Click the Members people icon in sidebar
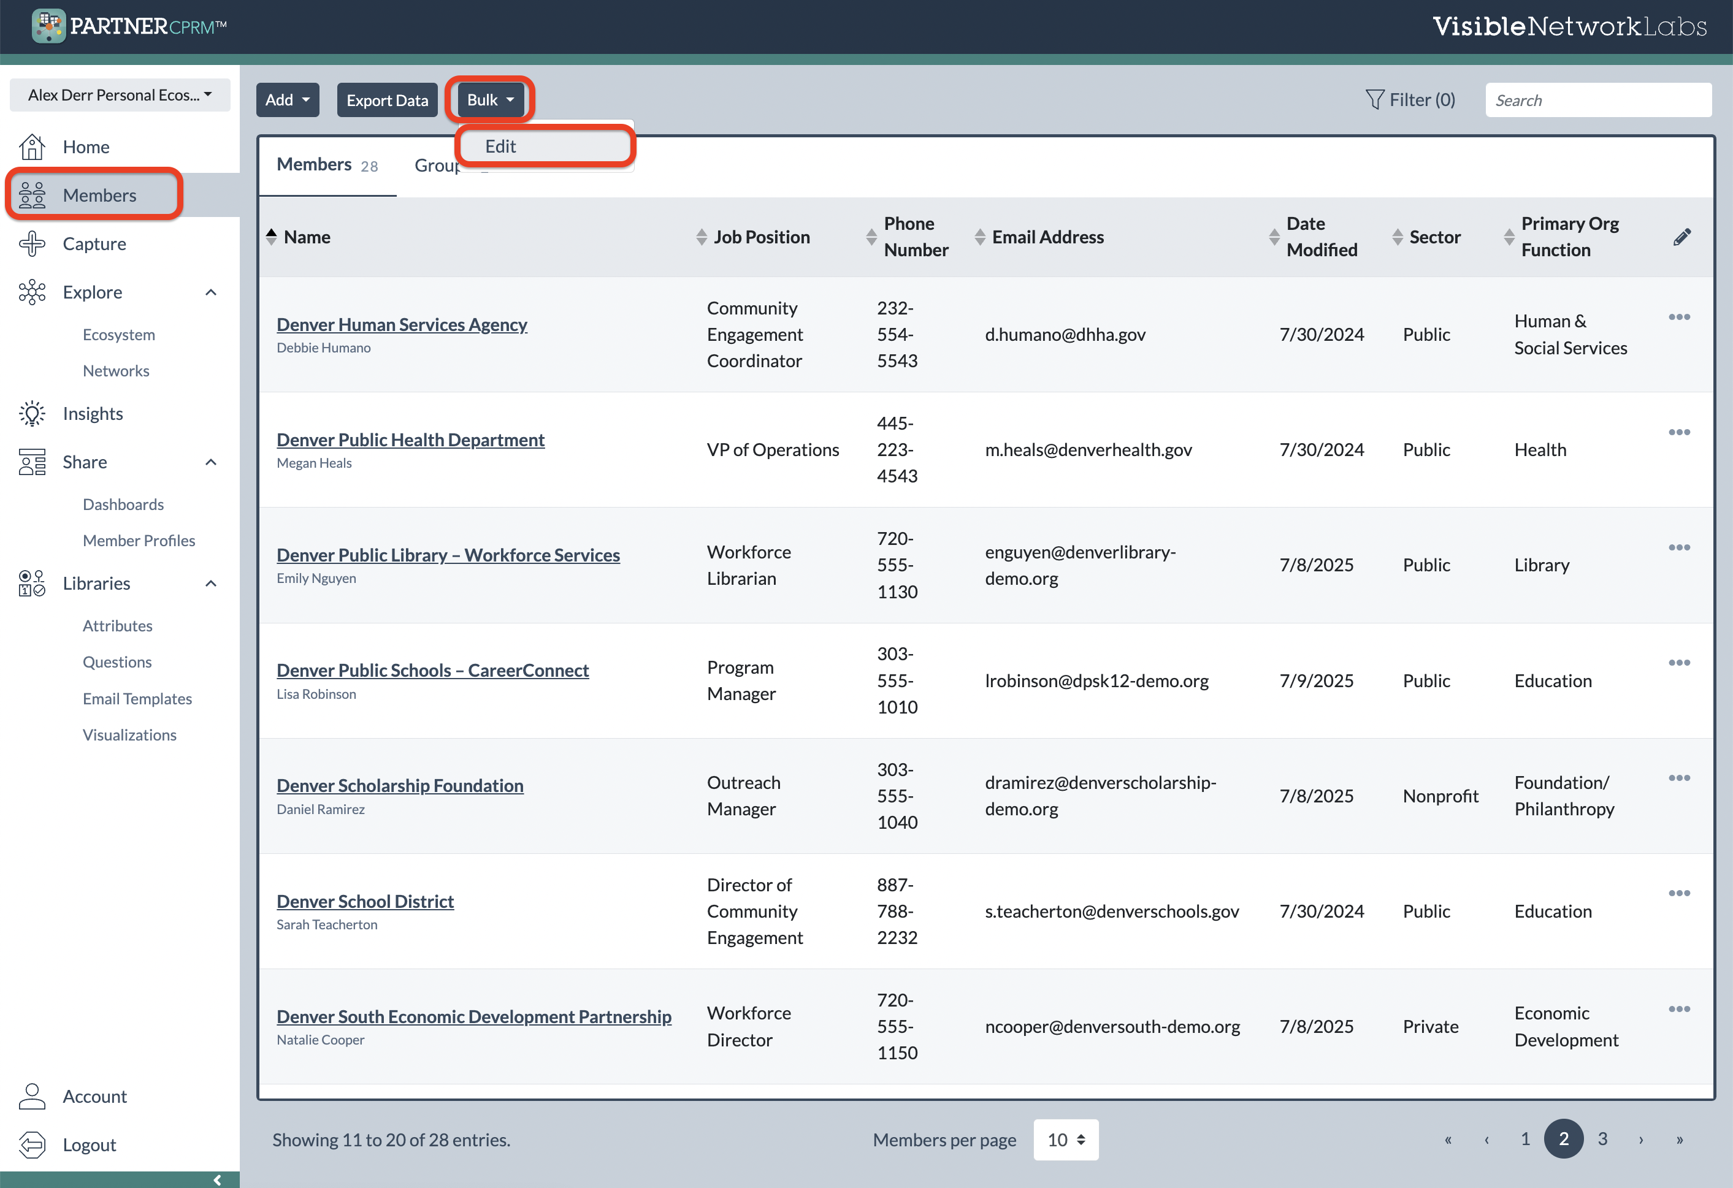Image resolution: width=1733 pixels, height=1188 pixels. (32, 196)
